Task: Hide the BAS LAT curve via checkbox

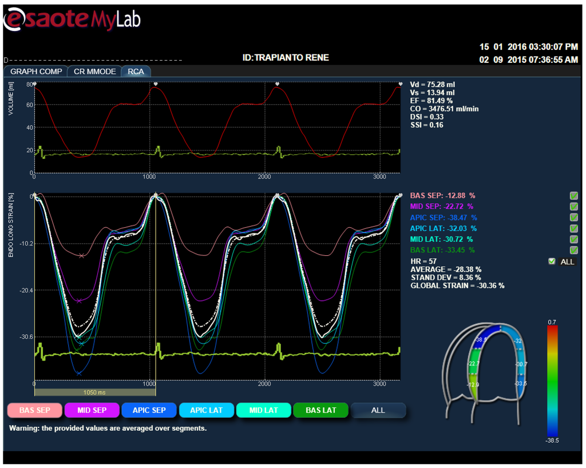Action: click(x=573, y=250)
